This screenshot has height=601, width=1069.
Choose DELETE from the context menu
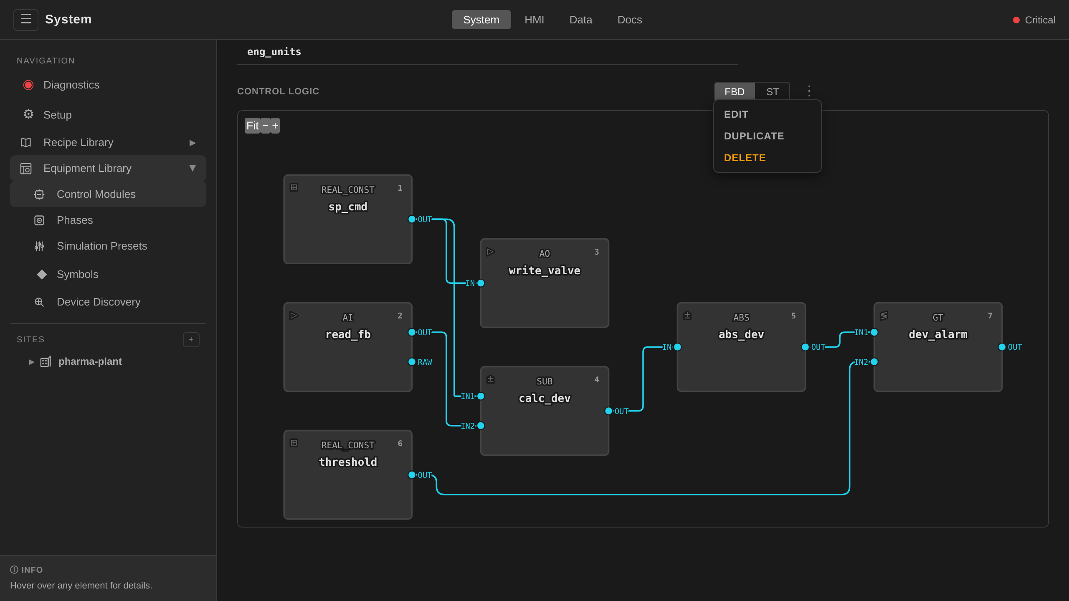[745, 158]
